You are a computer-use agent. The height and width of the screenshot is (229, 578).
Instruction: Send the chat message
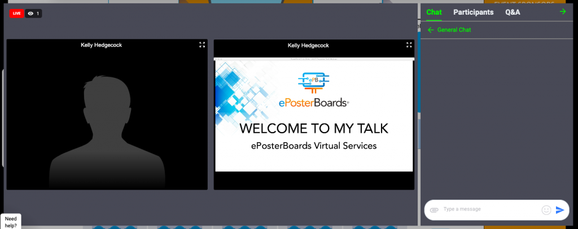coord(560,210)
